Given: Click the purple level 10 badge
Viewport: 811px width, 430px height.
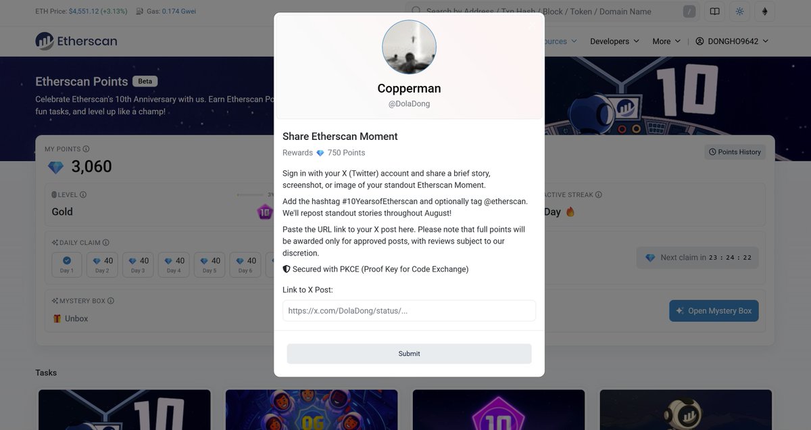Looking at the screenshot, I should [264, 212].
